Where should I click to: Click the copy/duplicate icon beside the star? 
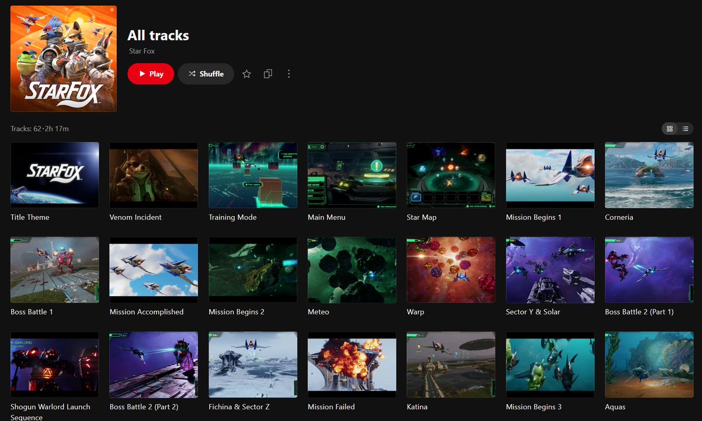268,74
